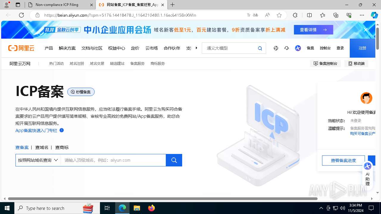Open the 秒懂备案 video badge
This screenshot has height=214, width=381.
point(81,92)
